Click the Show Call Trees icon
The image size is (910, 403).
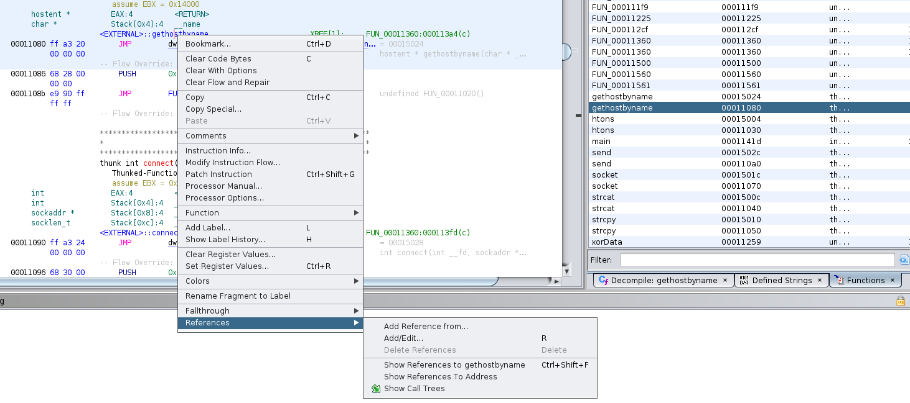pyautogui.click(x=375, y=389)
